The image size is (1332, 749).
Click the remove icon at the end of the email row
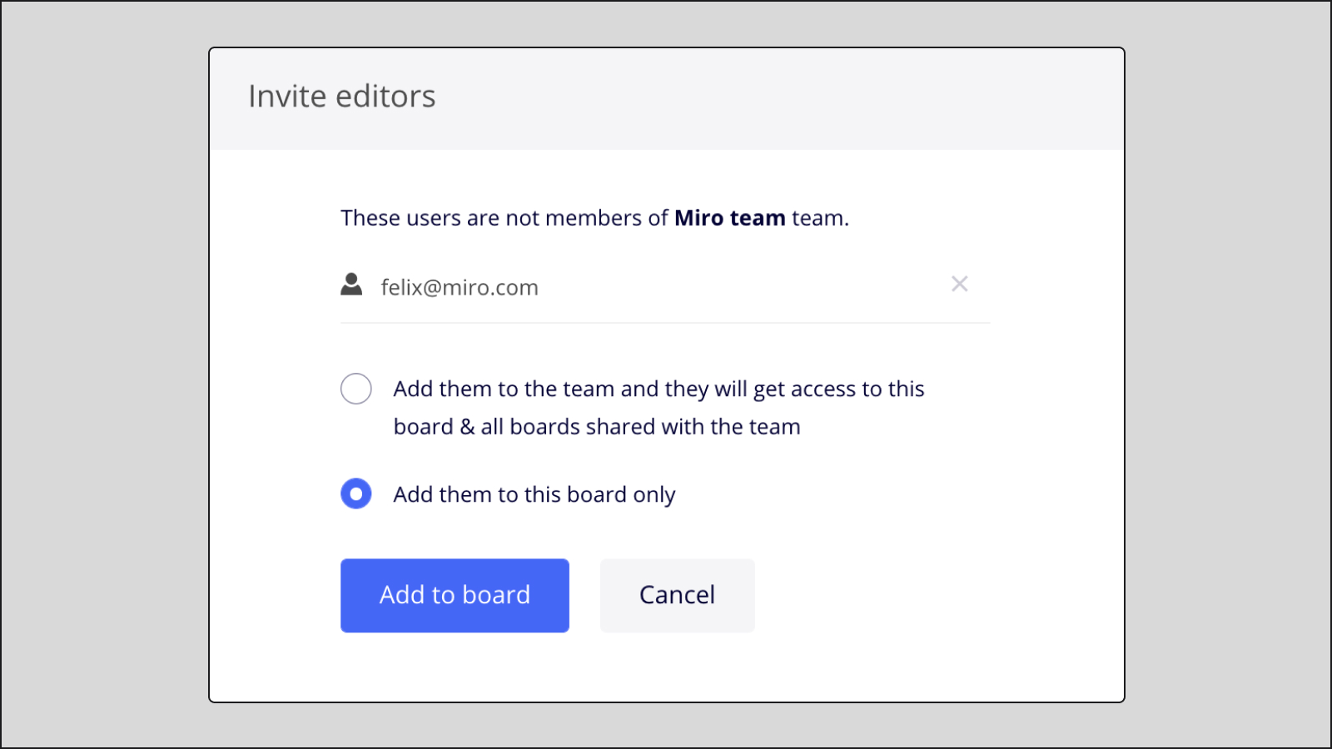959,284
